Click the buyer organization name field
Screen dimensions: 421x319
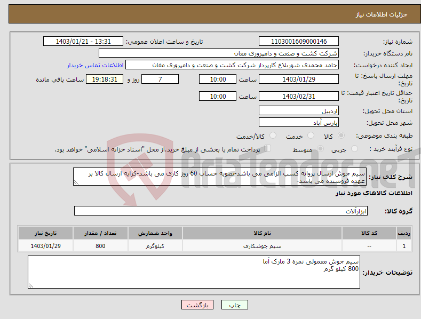click(219, 53)
